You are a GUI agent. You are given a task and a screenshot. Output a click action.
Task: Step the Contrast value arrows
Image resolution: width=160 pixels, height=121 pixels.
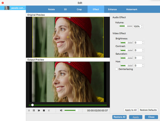click(143, 50)
